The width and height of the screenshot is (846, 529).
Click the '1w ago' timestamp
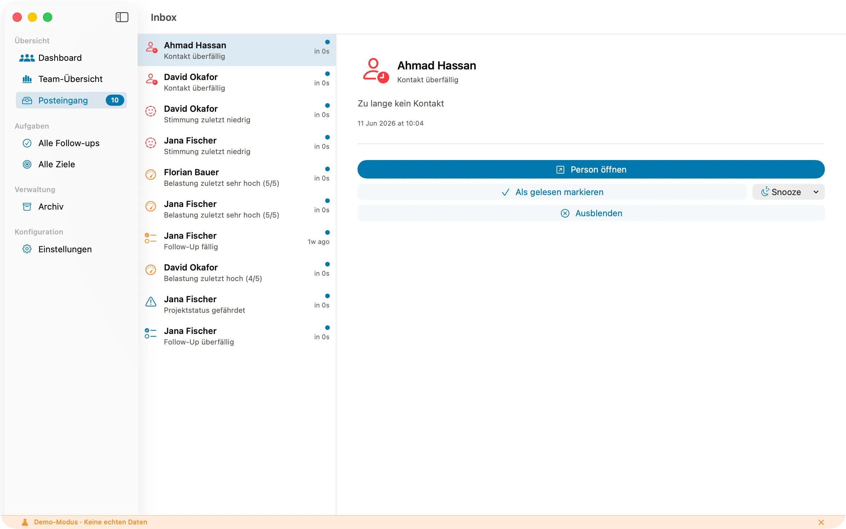tap(319, 242)
